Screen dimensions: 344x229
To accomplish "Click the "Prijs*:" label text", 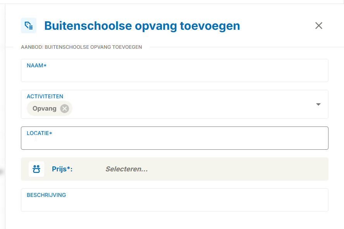I will point(62,169).
